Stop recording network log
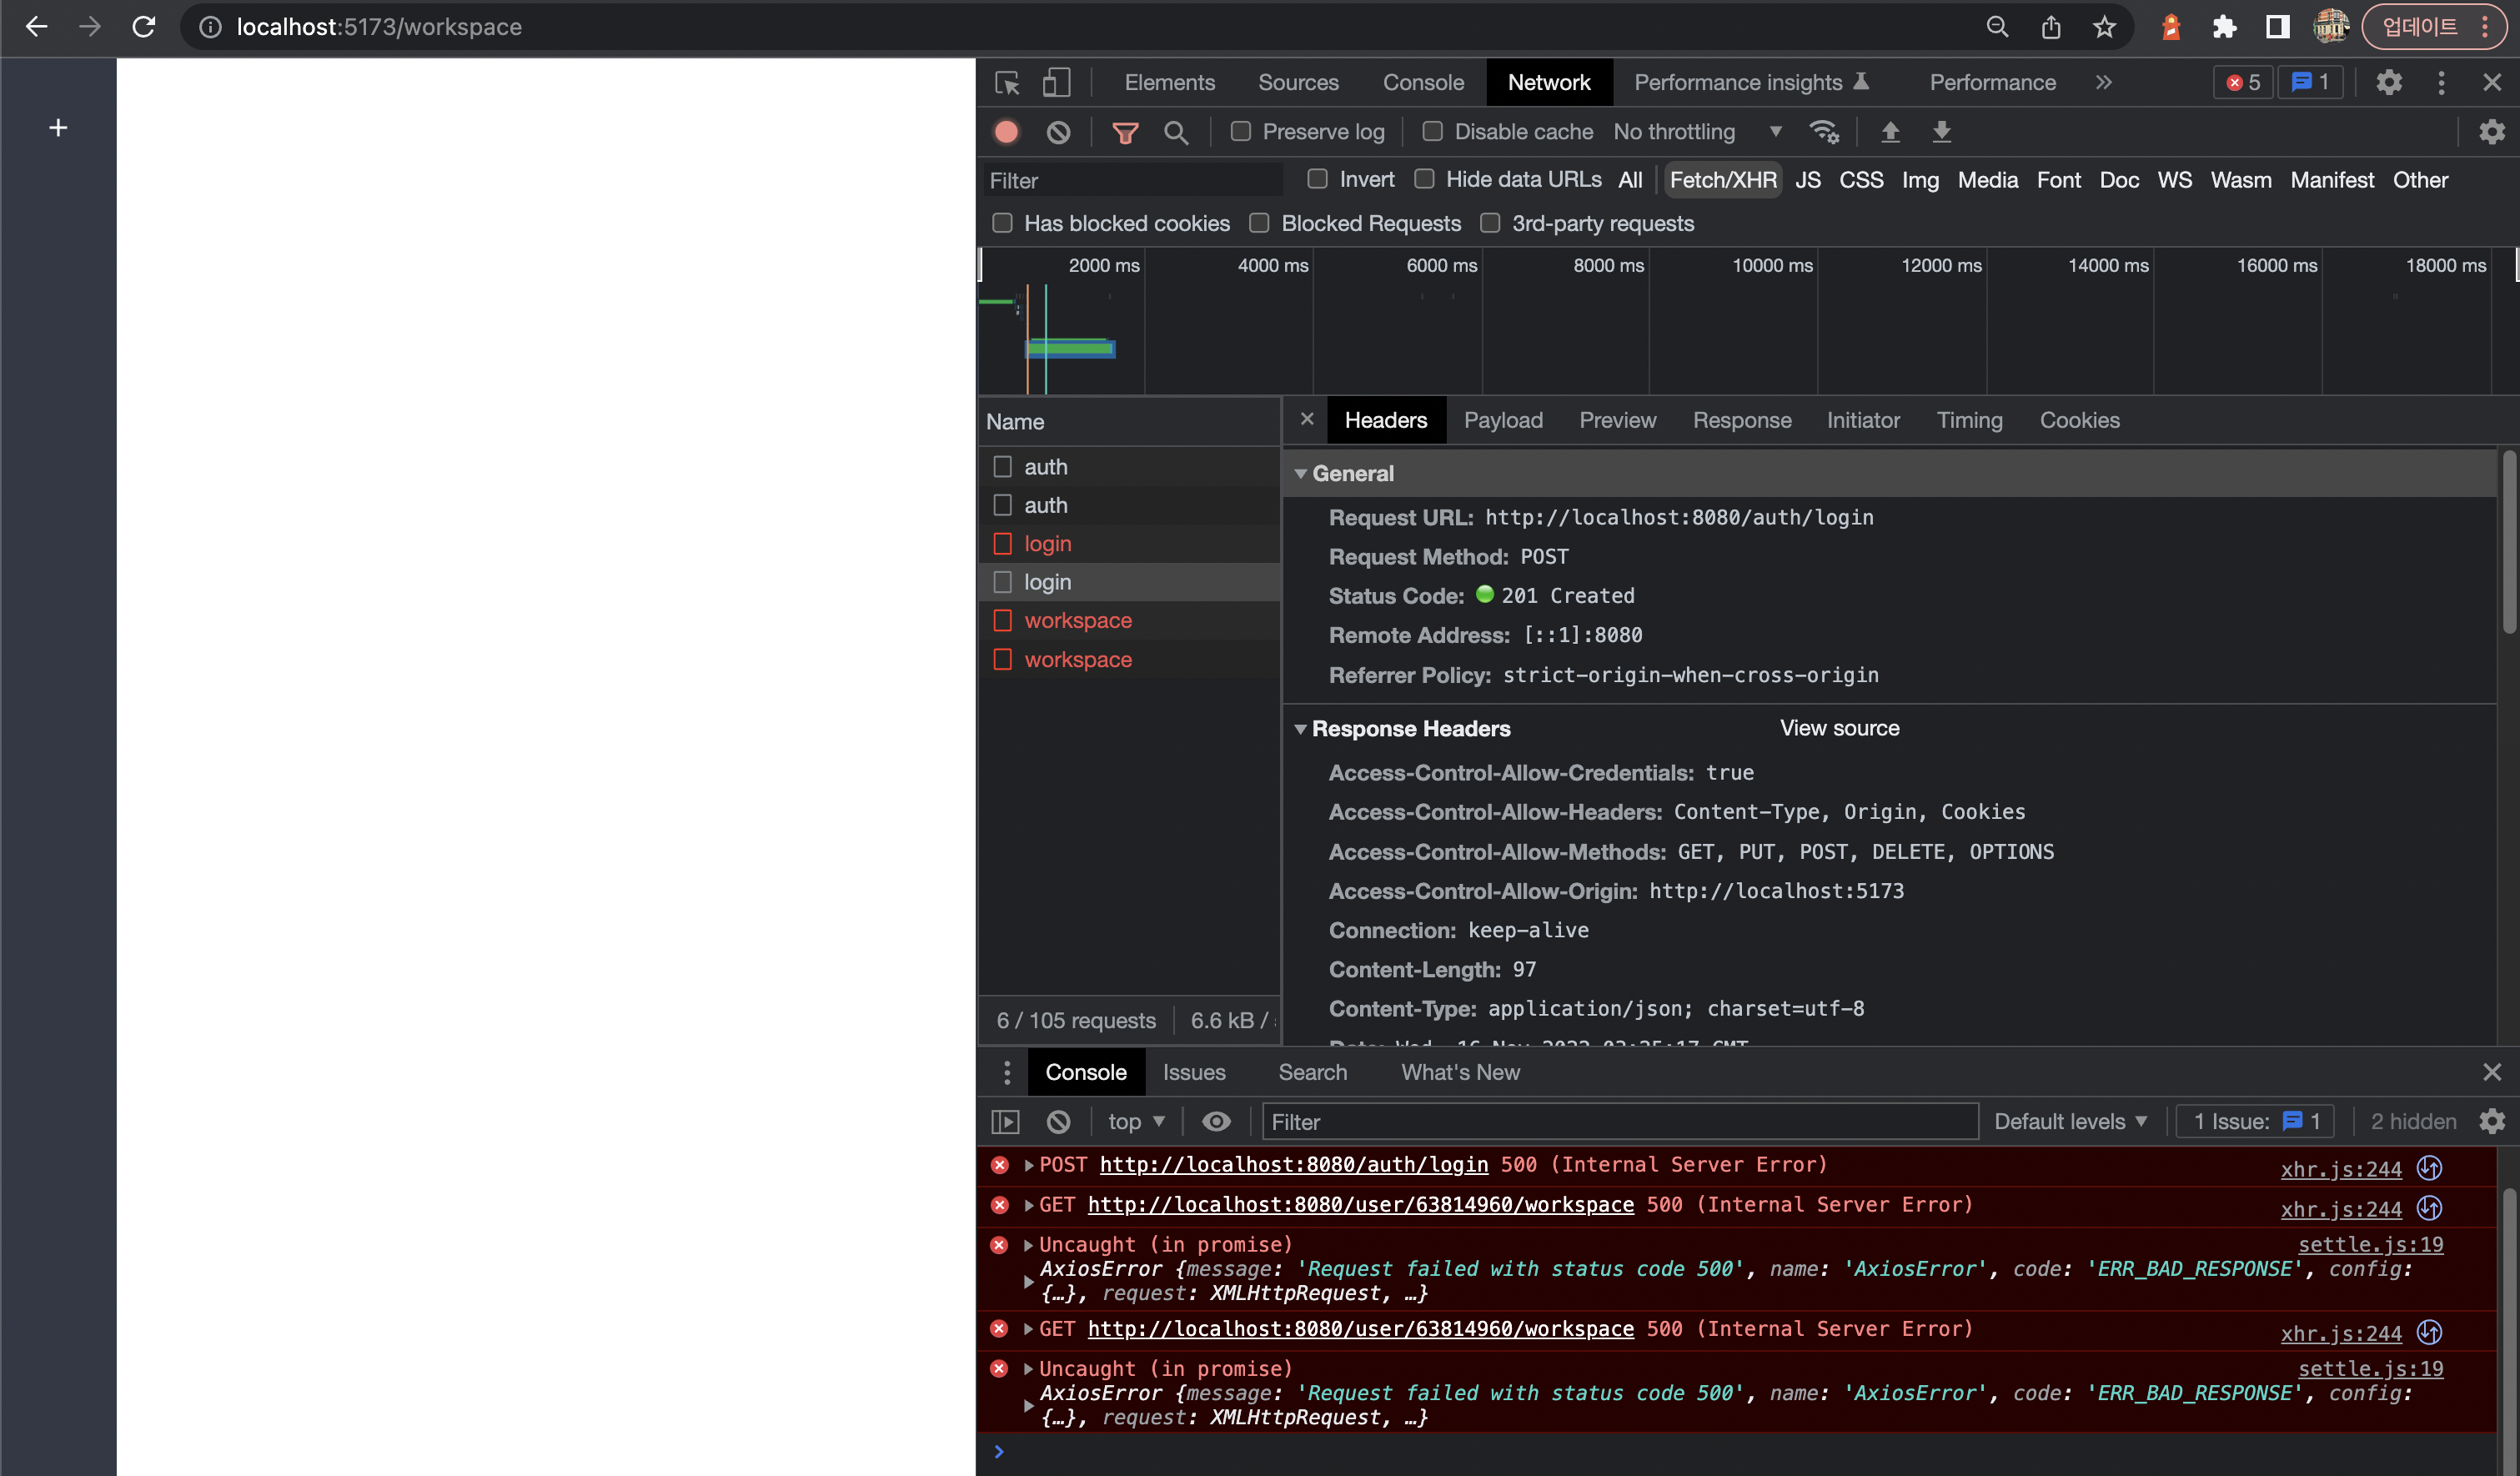2520x1476 pixels. [x=1006, y=132]
